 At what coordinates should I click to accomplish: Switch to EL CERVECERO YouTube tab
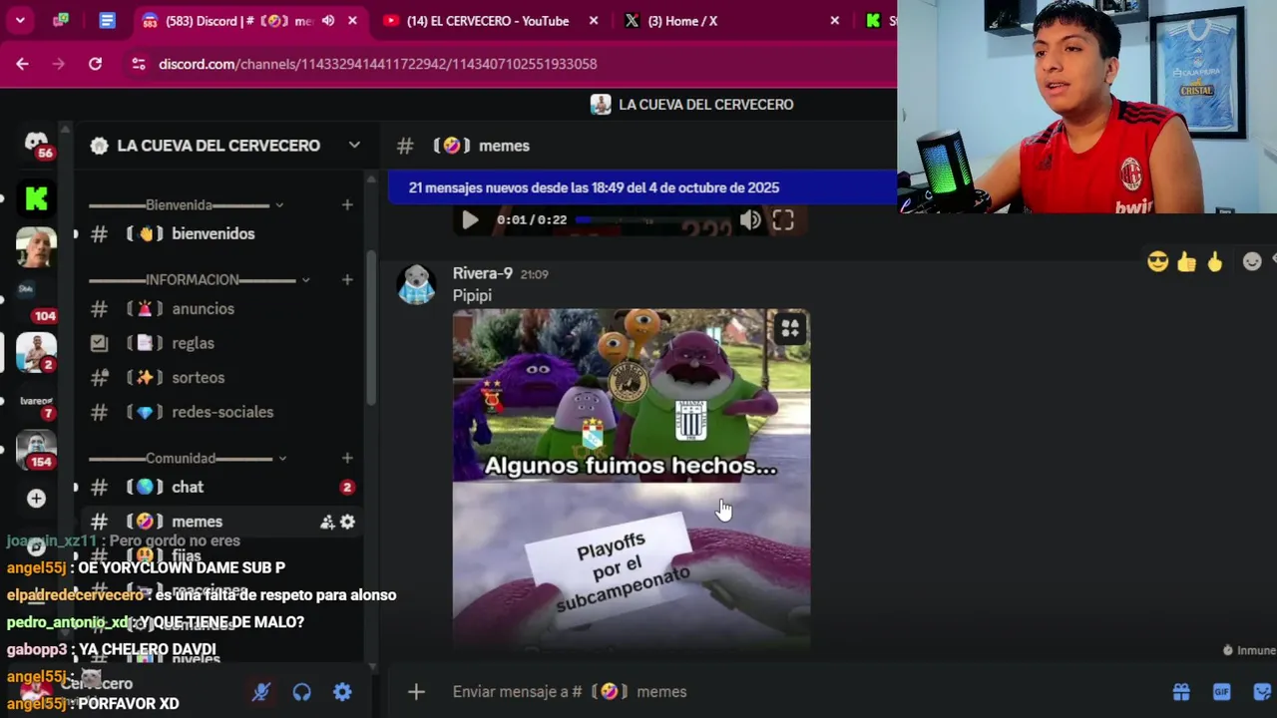(488, 20)
